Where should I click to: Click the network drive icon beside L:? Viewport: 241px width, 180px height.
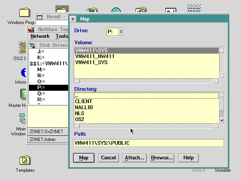click(x=33, y=64)
